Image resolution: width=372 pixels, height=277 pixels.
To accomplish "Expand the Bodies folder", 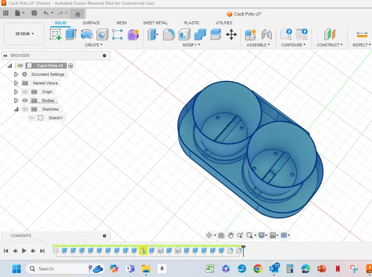I will click(x=16, y=100).
